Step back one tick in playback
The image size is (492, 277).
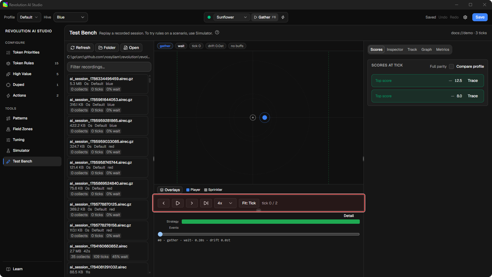[x=164, y=203]
